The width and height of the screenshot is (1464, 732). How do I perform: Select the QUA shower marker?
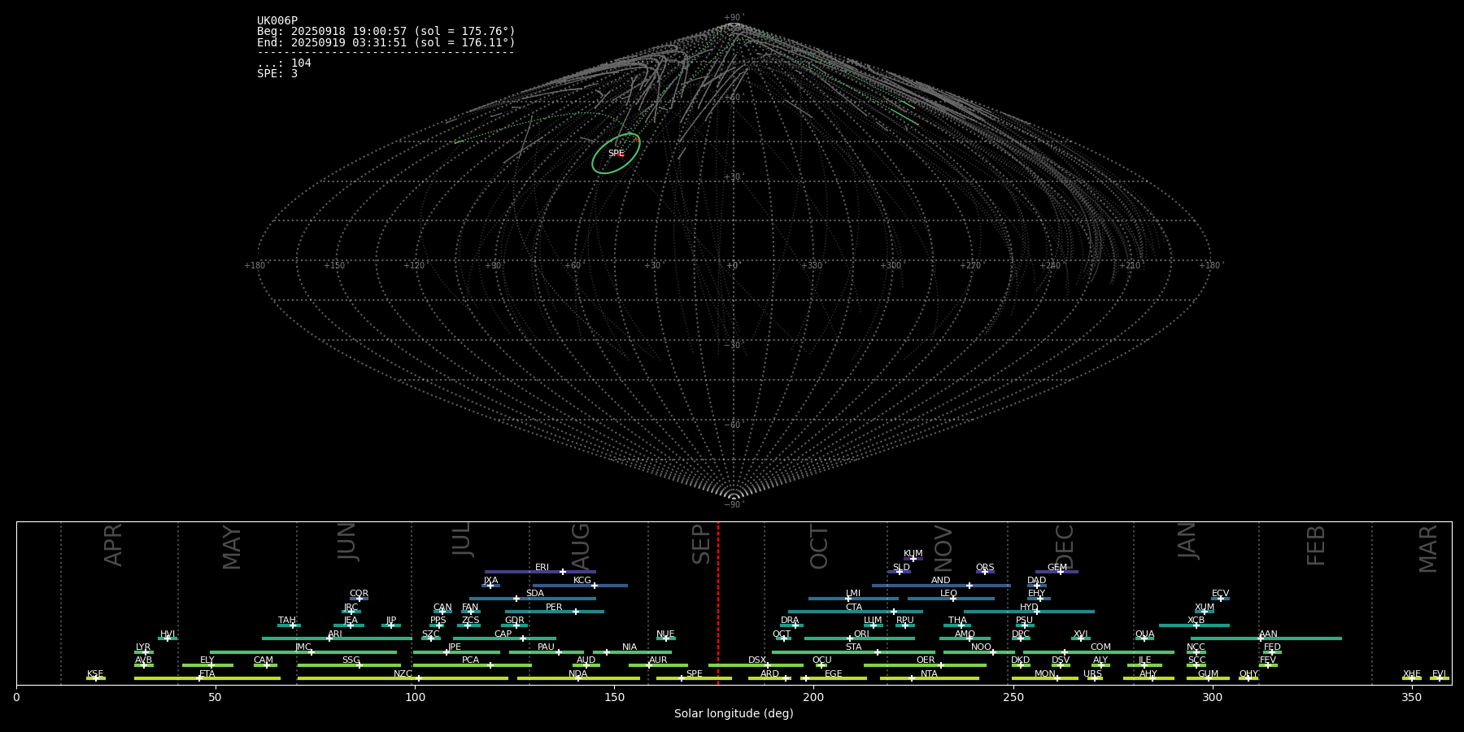pyautogui.click(x=1144, y=638)
